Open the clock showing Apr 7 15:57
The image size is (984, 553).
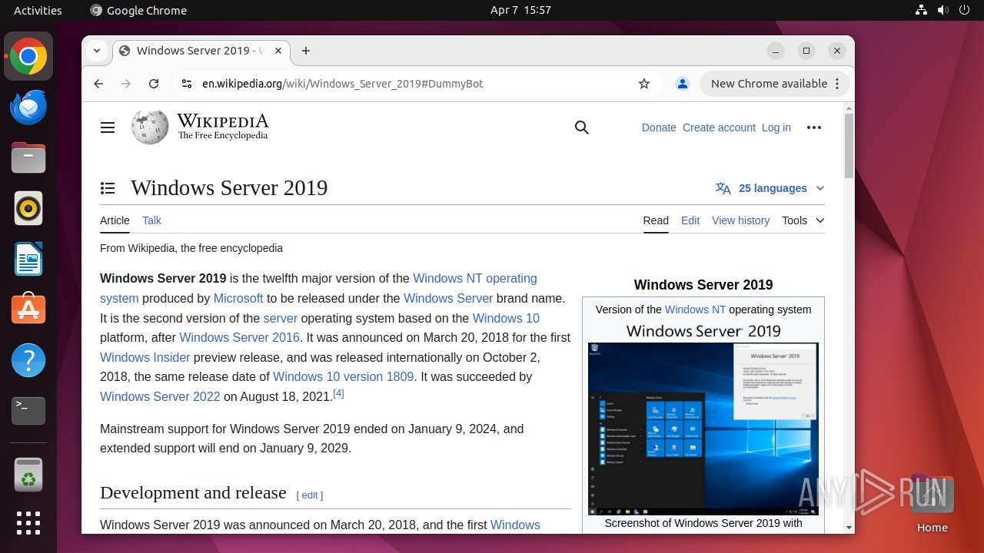pyautogui.click(x=520, y=10)
